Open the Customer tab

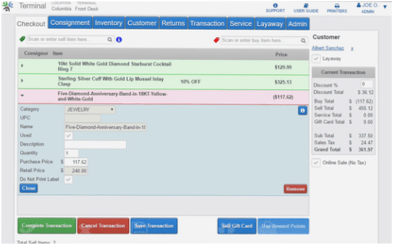(142, 23)
